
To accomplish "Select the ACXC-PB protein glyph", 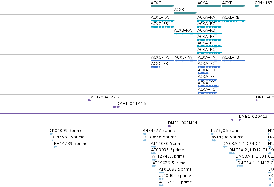I will pos(156,67).
